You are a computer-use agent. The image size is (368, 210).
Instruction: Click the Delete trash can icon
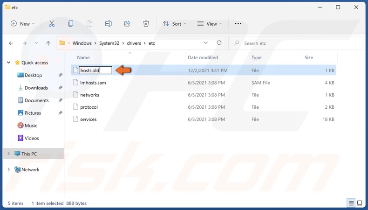click(146, 24)
